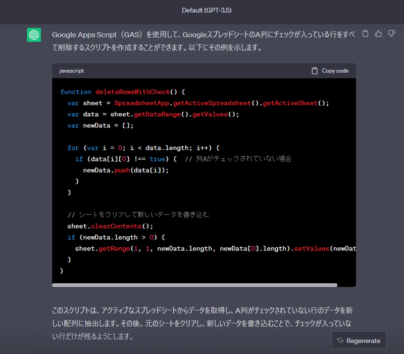This screenshot has height=354, width=404.
Task: Click the horizontal scrollbar of the code block
Action: tap(194, 285)
